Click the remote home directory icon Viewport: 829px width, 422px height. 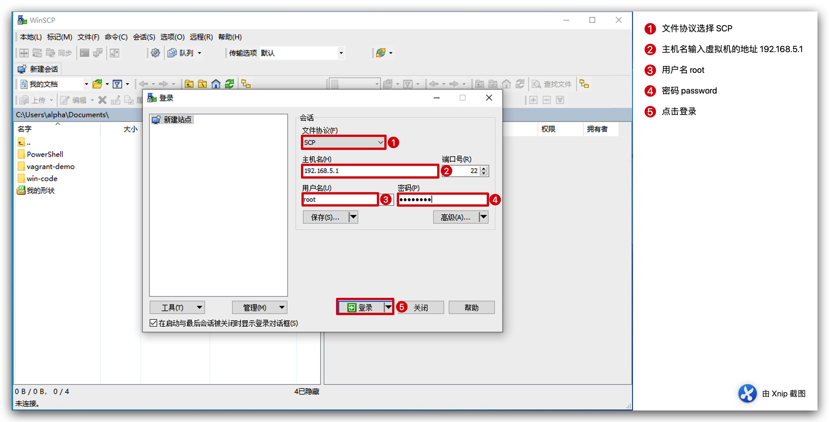click(x=506, y=84)
